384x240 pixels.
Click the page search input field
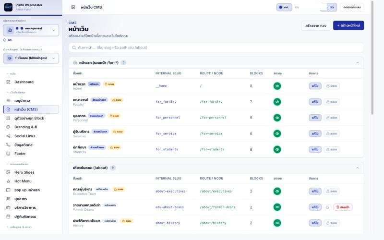pos(216,48)
